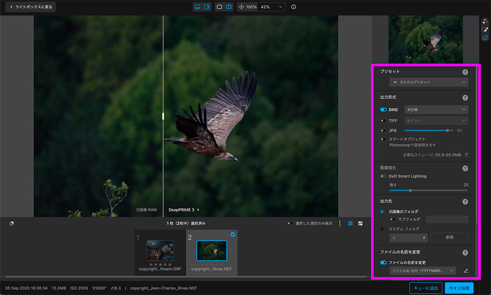Turn on DxO Smart Lighting
The width and height of the screenshot is (491, 295).
[384, 176]
